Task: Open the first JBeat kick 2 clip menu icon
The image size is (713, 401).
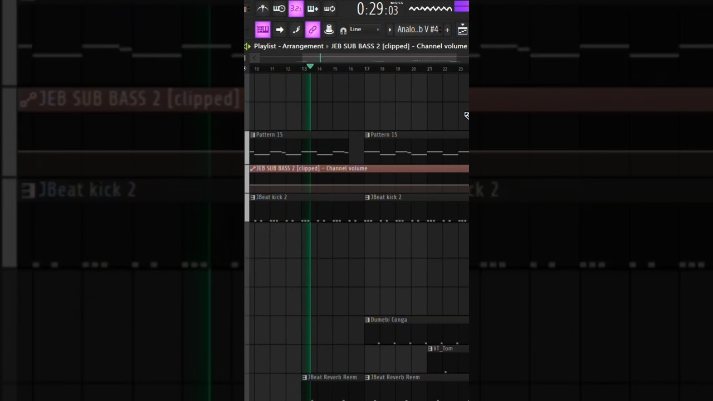Action: 253,197
